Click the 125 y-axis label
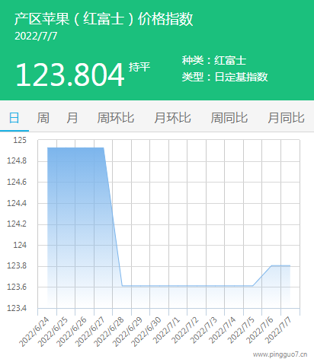Screen dimensions: 314x362 pyautogui.click(x=20, y=140)
